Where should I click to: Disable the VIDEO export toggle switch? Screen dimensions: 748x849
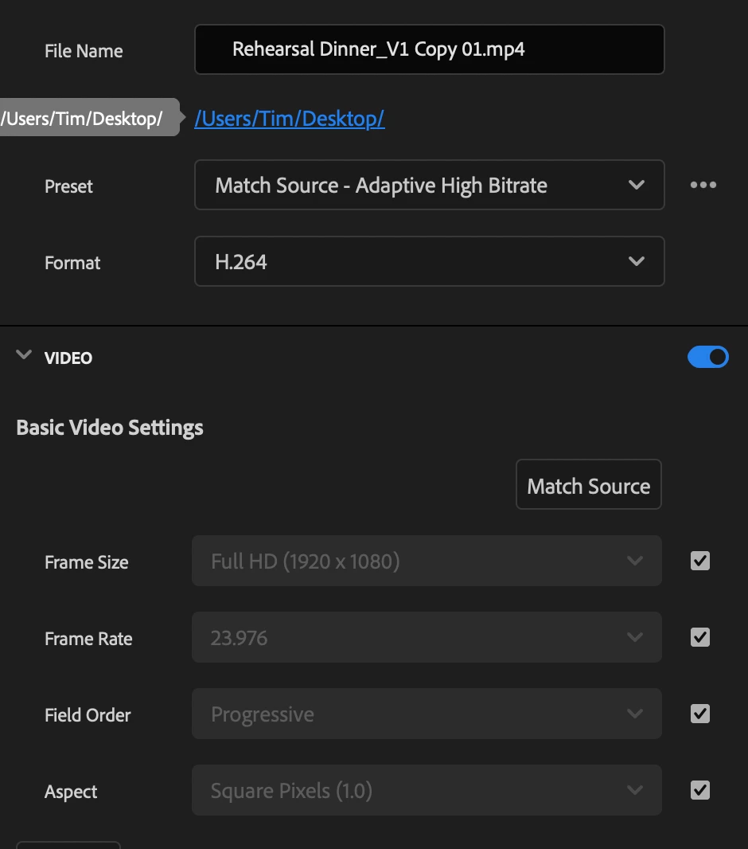(x=708, y=357)
